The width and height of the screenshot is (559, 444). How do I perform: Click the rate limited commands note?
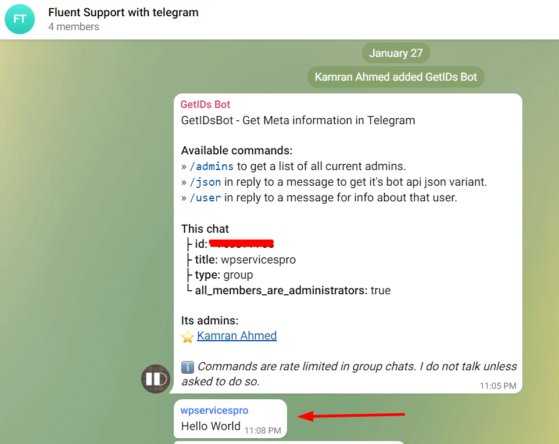(349, 374)
